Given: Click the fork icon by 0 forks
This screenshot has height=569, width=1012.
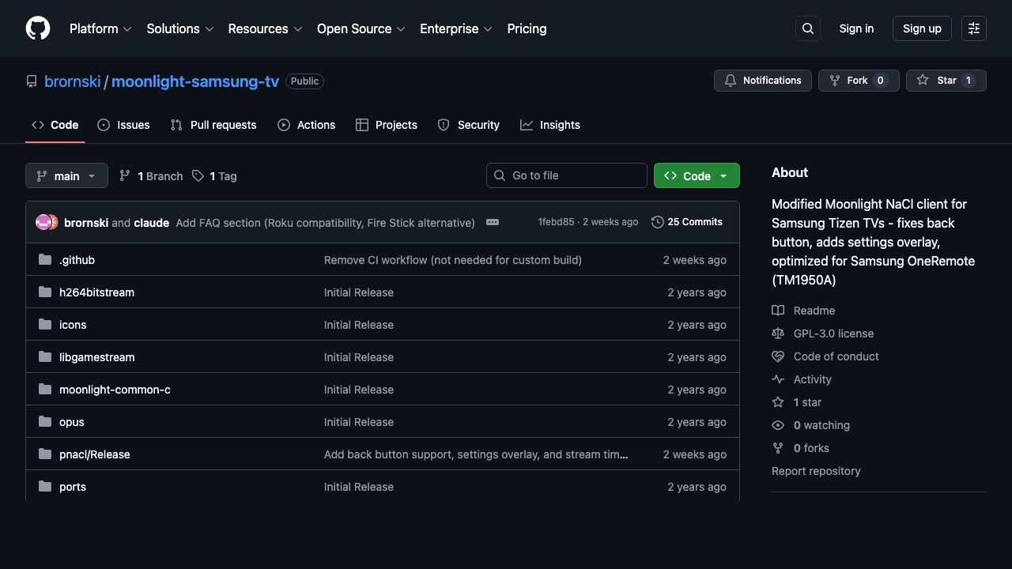Looking at the screenshot, I should point(778,448).
